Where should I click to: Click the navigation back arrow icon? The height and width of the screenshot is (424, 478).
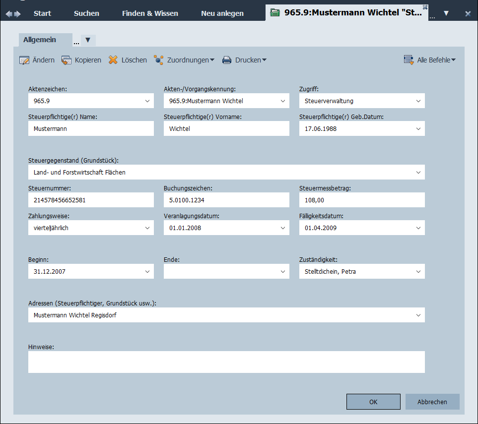click(x=8, y=14)
